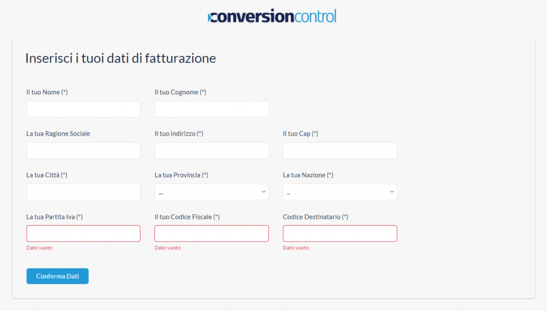Click the indirizzo text box
The image size is (547, 311).
click(x=212, y=150)
